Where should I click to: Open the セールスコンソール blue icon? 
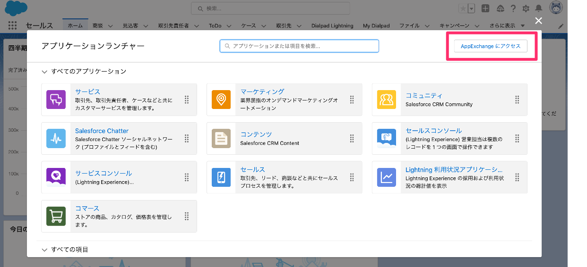386,138
